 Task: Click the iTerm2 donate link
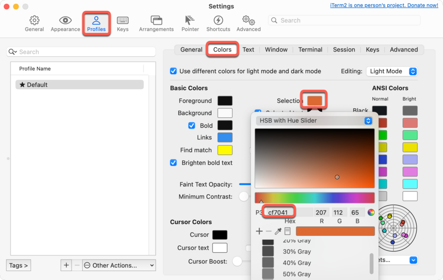[x=384, y=5]
